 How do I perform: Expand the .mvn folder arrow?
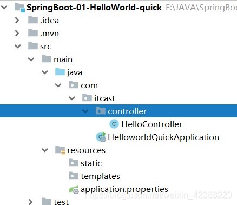[17, 34]
